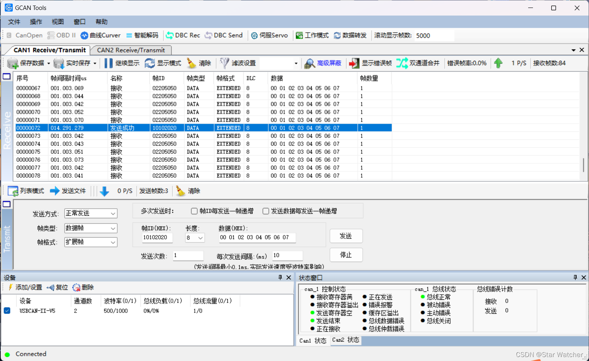Screen dimensions: 589x361
Task: Open 工作模式 work mode settings
Action: [x=312, y=35]
